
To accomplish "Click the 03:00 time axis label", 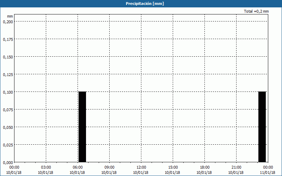I will [x=46, y=167].
